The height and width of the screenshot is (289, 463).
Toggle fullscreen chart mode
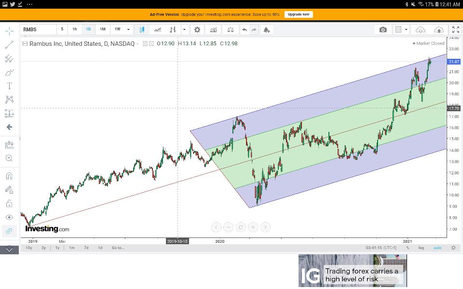(456, 30)
